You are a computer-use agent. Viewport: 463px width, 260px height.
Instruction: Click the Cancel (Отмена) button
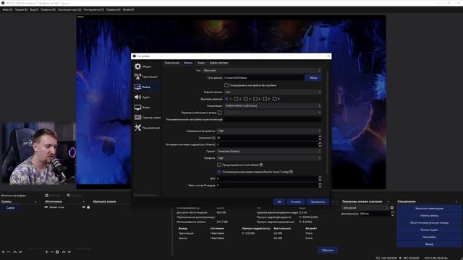[296, 202]
